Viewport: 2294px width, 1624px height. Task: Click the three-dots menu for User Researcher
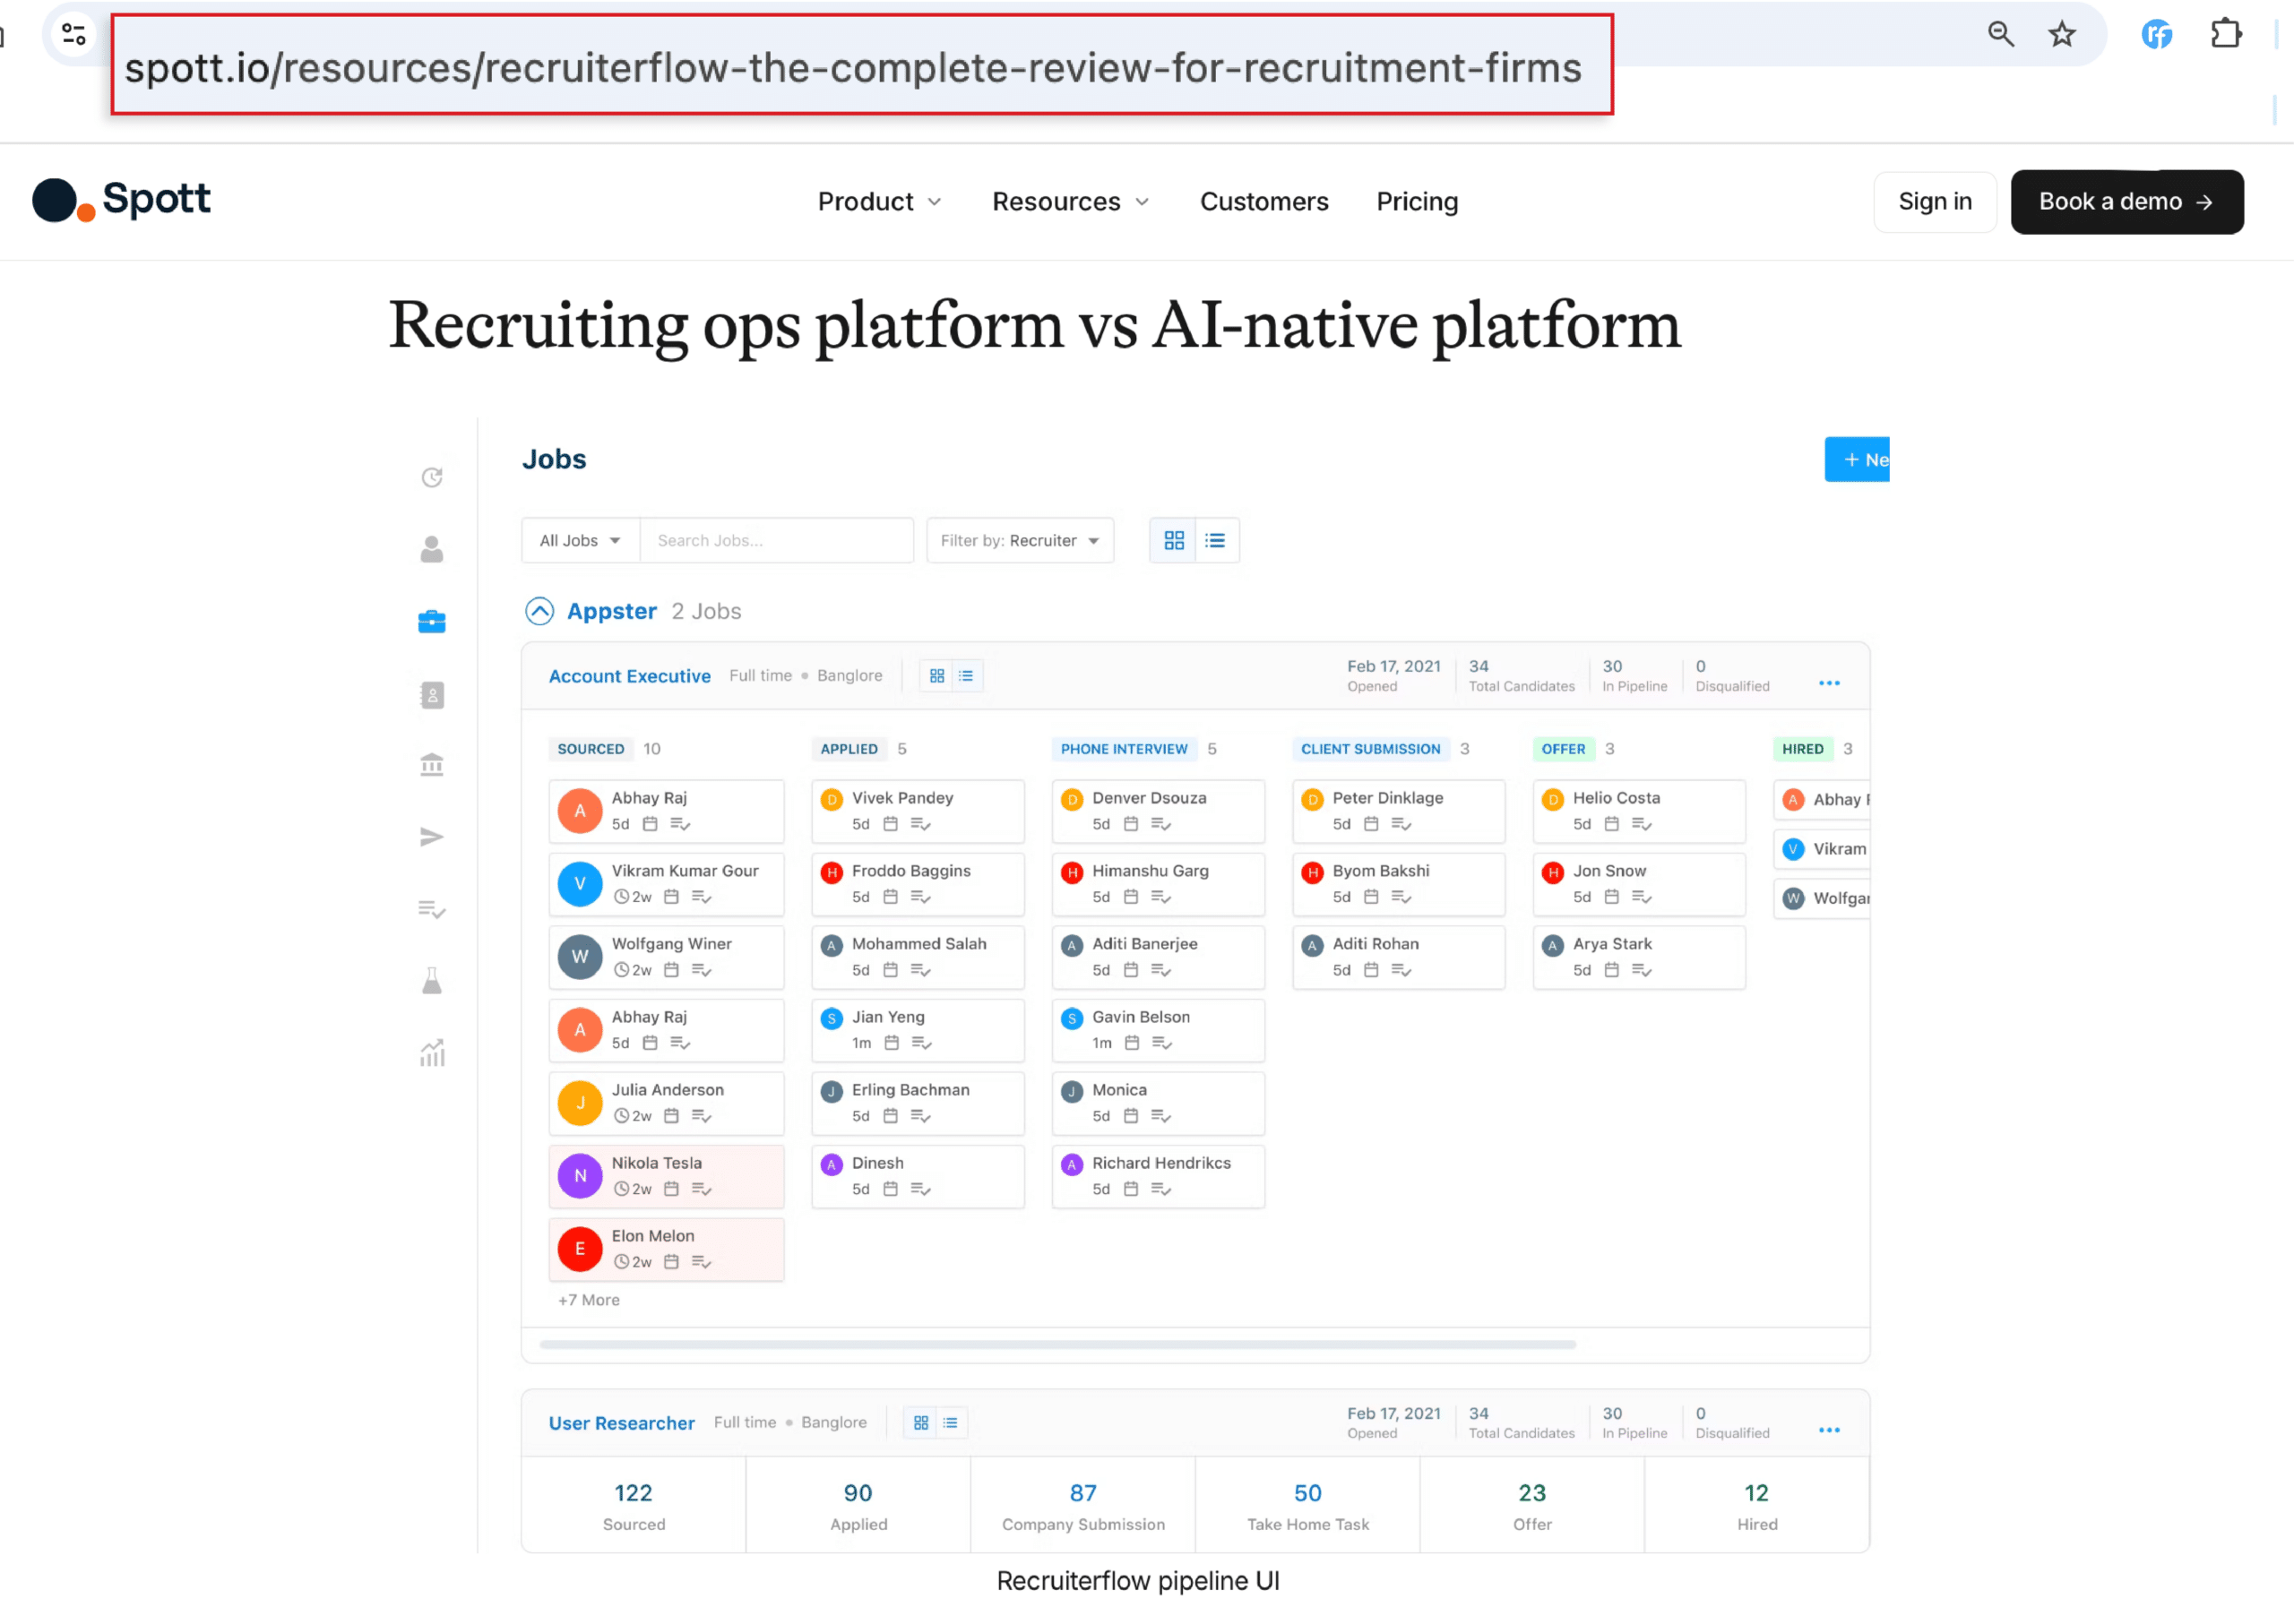1830,1430
